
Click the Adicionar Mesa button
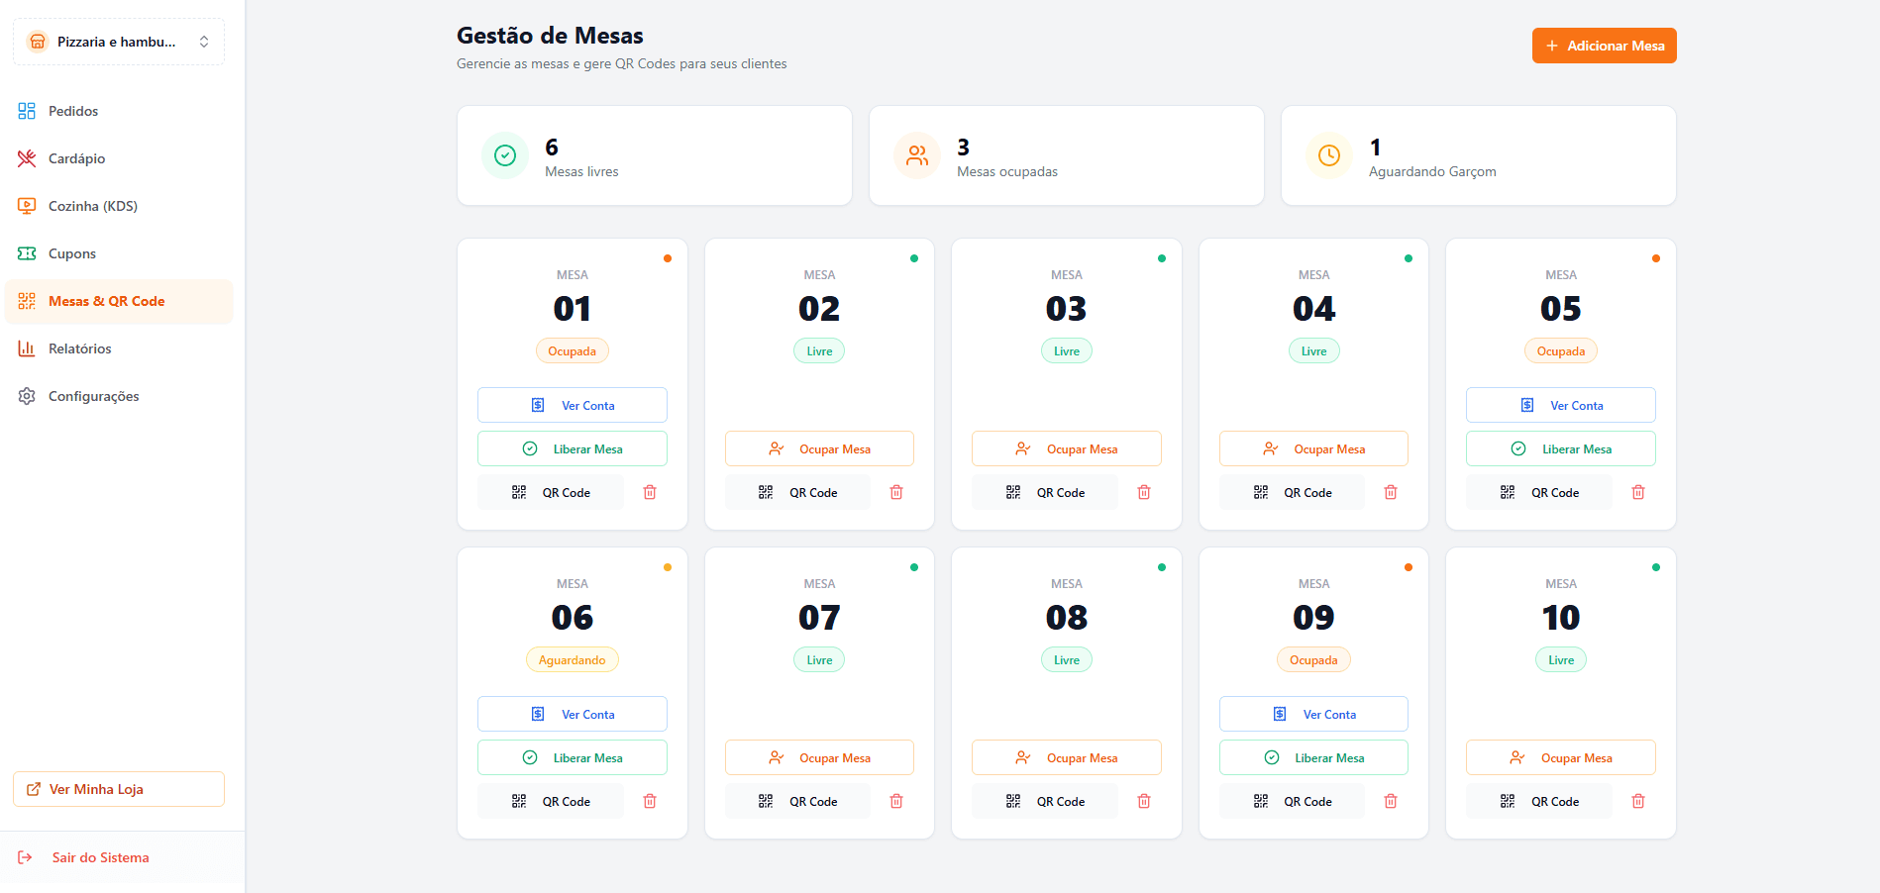tap(1604, 46)
